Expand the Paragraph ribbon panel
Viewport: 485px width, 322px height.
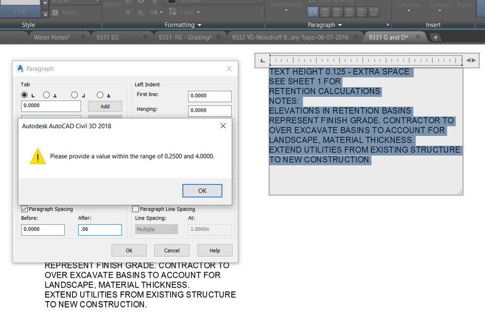325,25
